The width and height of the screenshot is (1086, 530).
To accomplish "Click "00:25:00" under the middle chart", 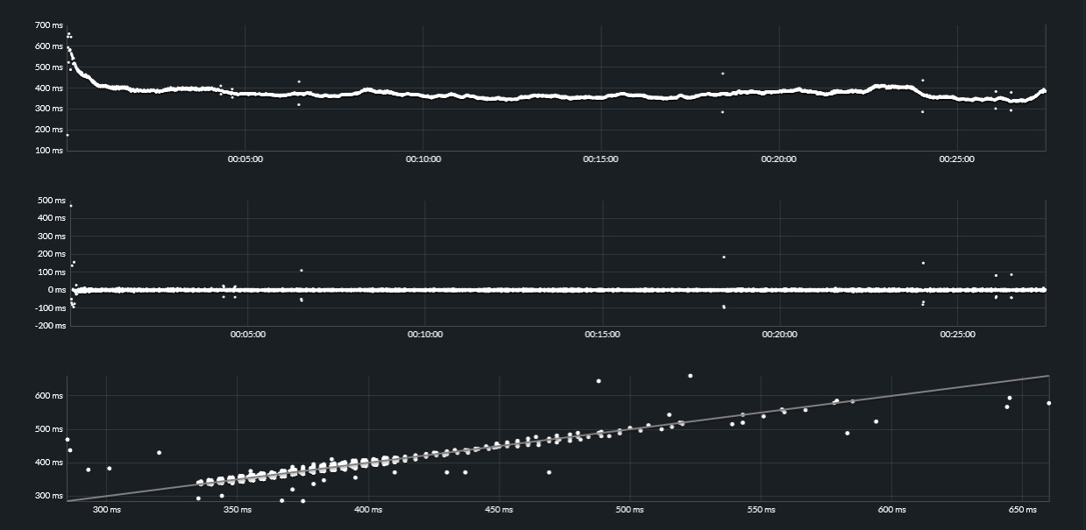I will 957,335.
